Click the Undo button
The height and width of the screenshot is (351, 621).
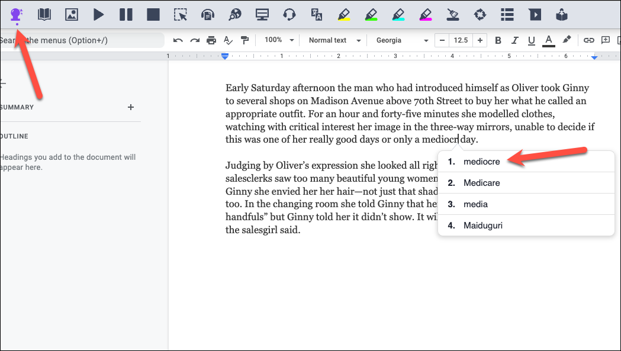click(178, 40)
